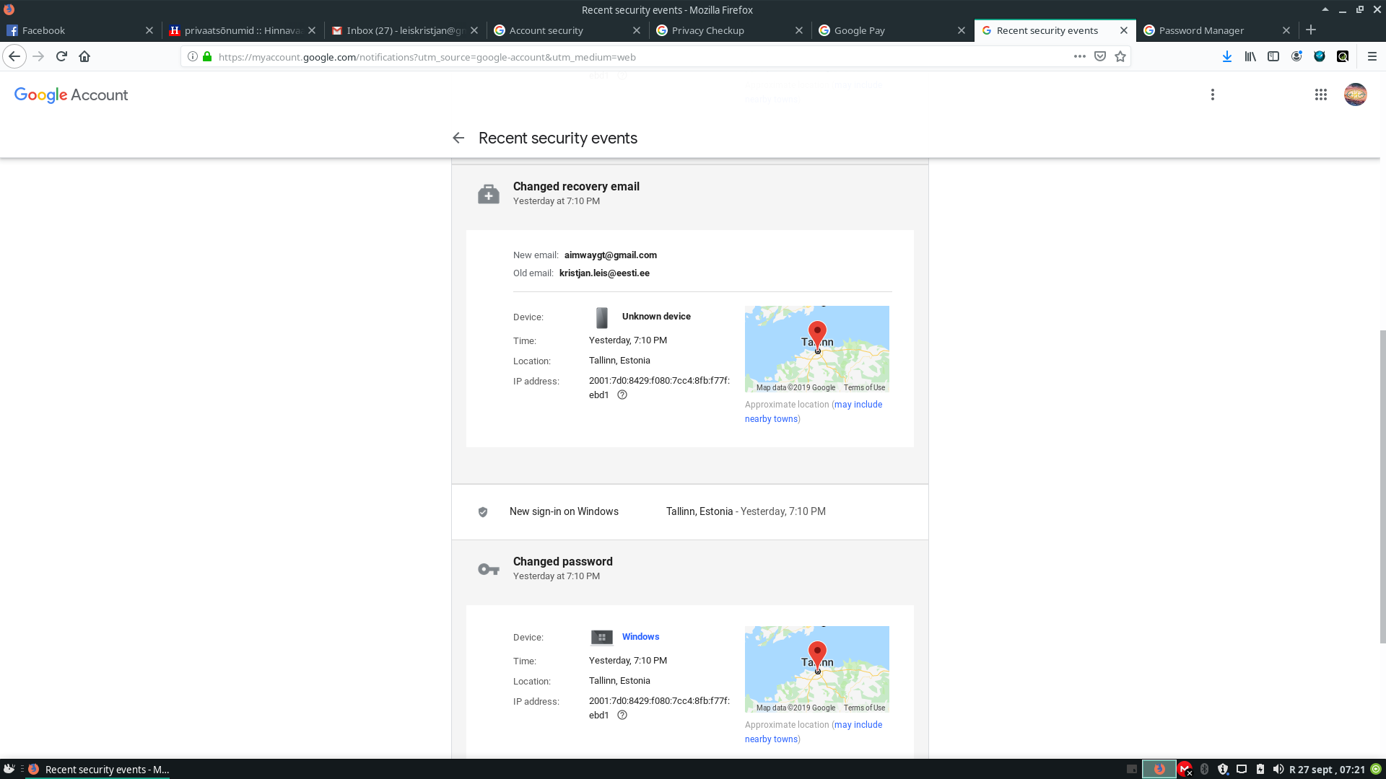
Task: Open the Recent security events taskbar window button
Action: (98, 770)
